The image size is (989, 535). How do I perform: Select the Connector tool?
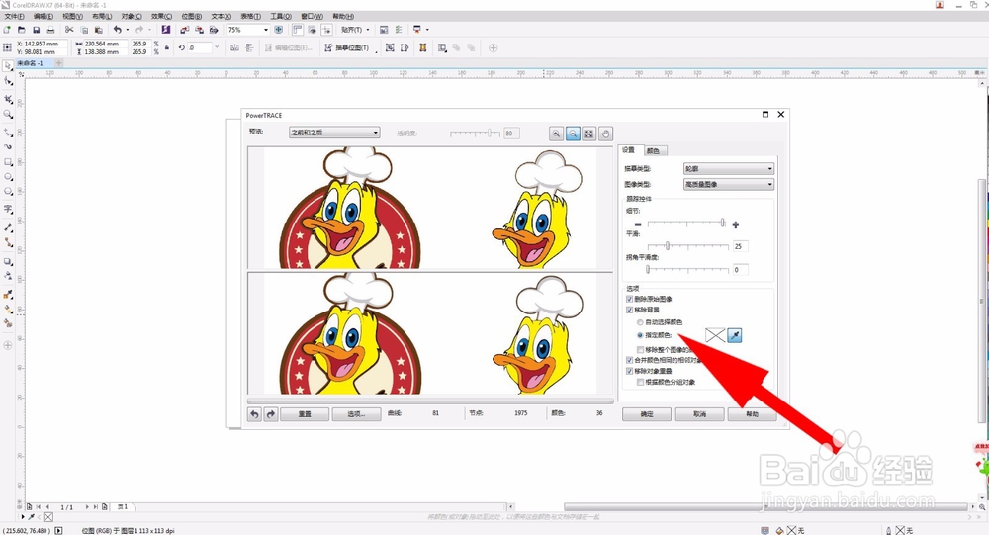coord(8,242)
